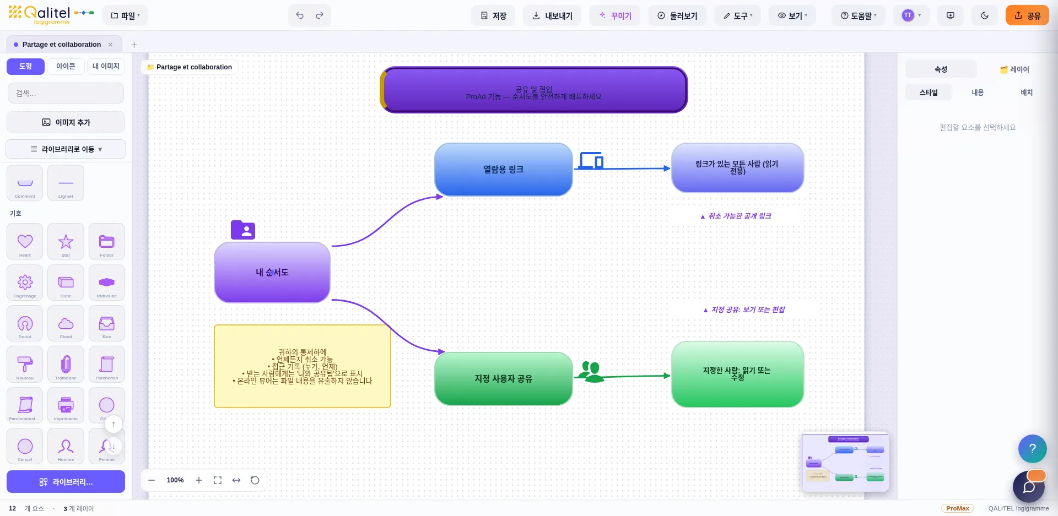The width and height of the screenshot is (1058, 516).
Task: Click the 검색 search input field
Action: [66, 93]
